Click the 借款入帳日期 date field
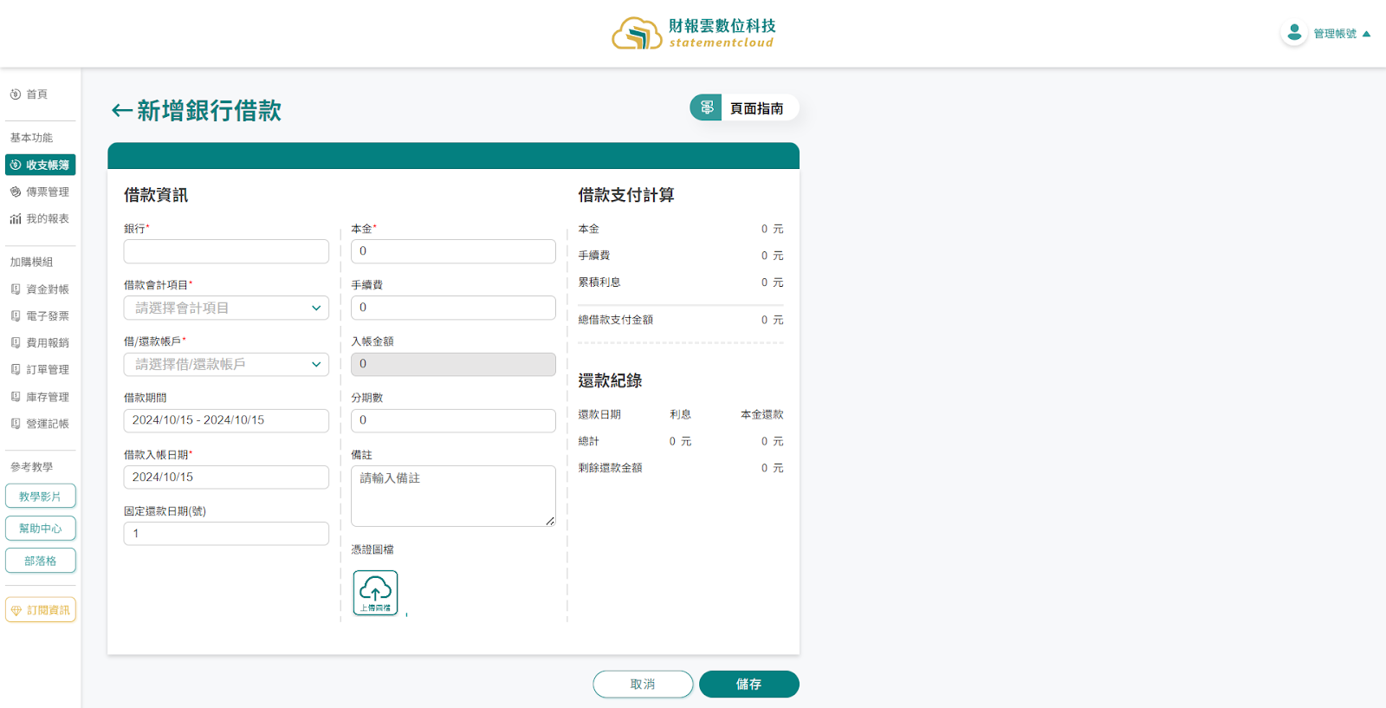The width and height of the screenshot is (1386, 708). click(x=226, y=477)
